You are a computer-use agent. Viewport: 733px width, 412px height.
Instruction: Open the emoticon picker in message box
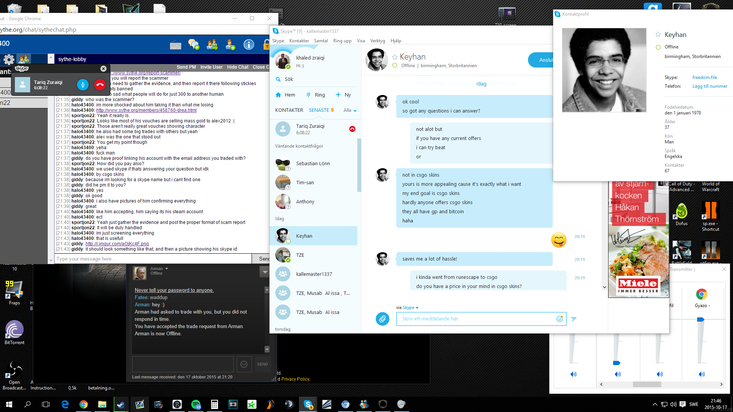click(559, 319)
